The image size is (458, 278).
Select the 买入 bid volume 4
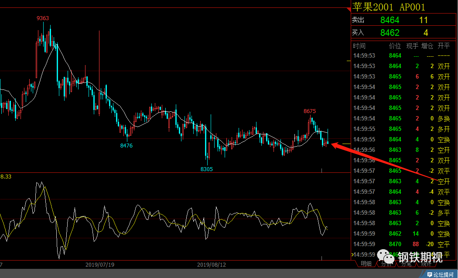tap(426, 32)
